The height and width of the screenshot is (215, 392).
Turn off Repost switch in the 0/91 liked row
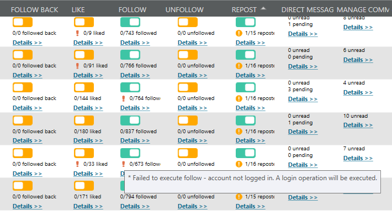click(246, 55)
